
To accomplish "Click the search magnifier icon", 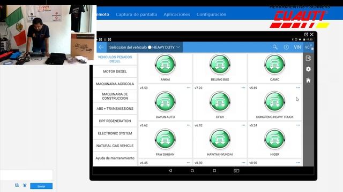I will click(275, 47).
